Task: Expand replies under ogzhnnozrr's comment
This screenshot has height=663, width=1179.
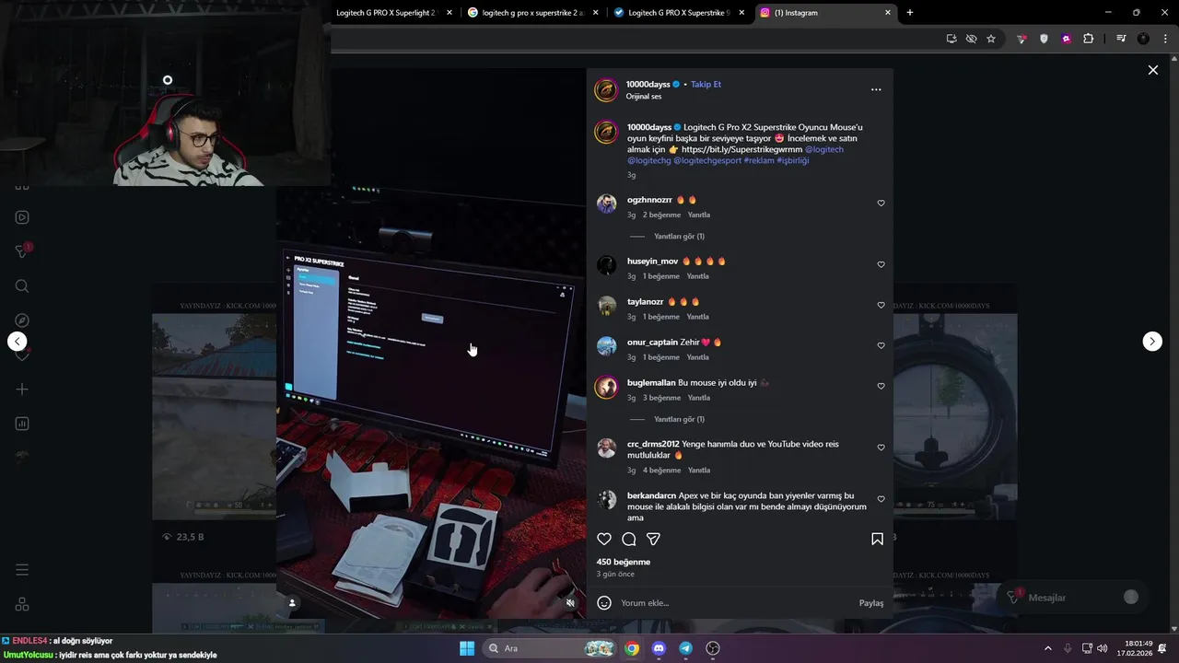Action: click(679, 237)
